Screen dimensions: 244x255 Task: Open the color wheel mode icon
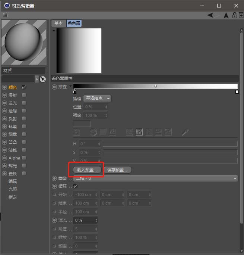94,132
